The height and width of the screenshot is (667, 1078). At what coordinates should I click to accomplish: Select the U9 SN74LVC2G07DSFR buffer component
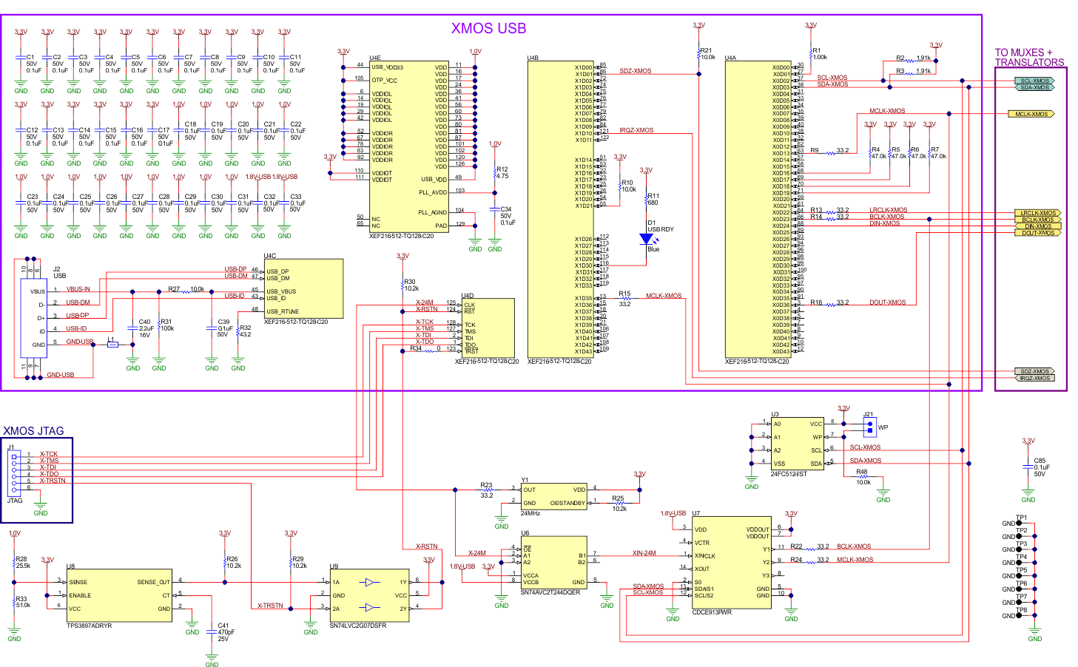coord(370,595)
